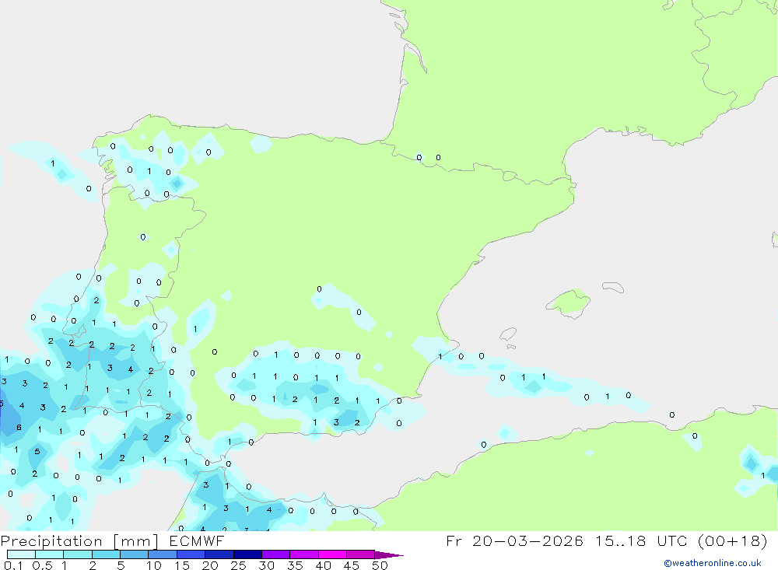Click the 'UTC' label

click(675, 540)
